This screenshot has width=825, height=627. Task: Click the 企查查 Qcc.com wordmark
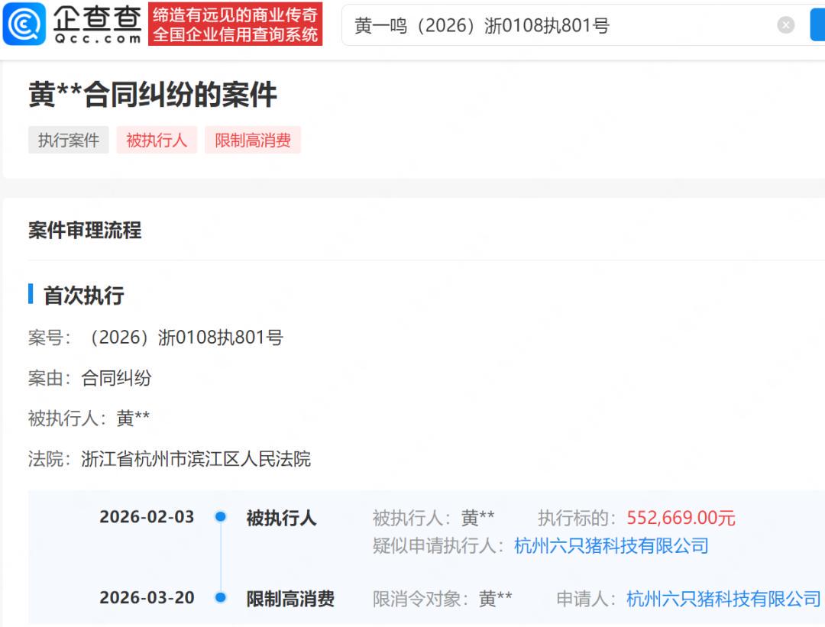pyautogui.click(x=98, y=24)
